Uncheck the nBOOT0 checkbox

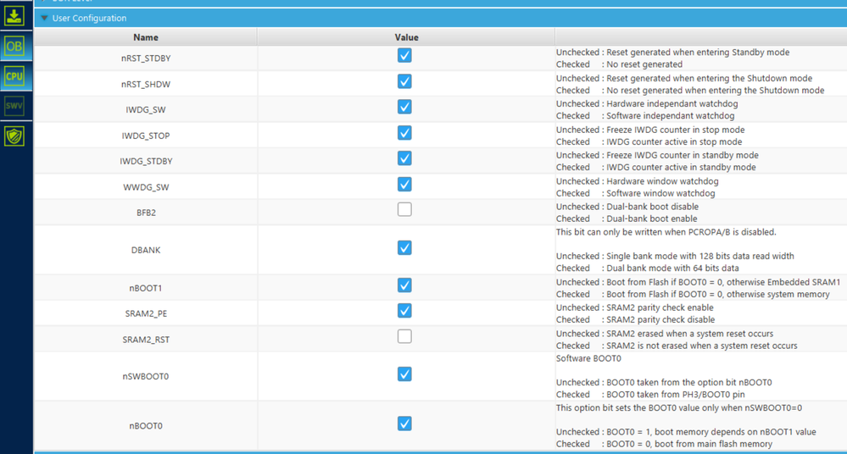pos(404,424)
